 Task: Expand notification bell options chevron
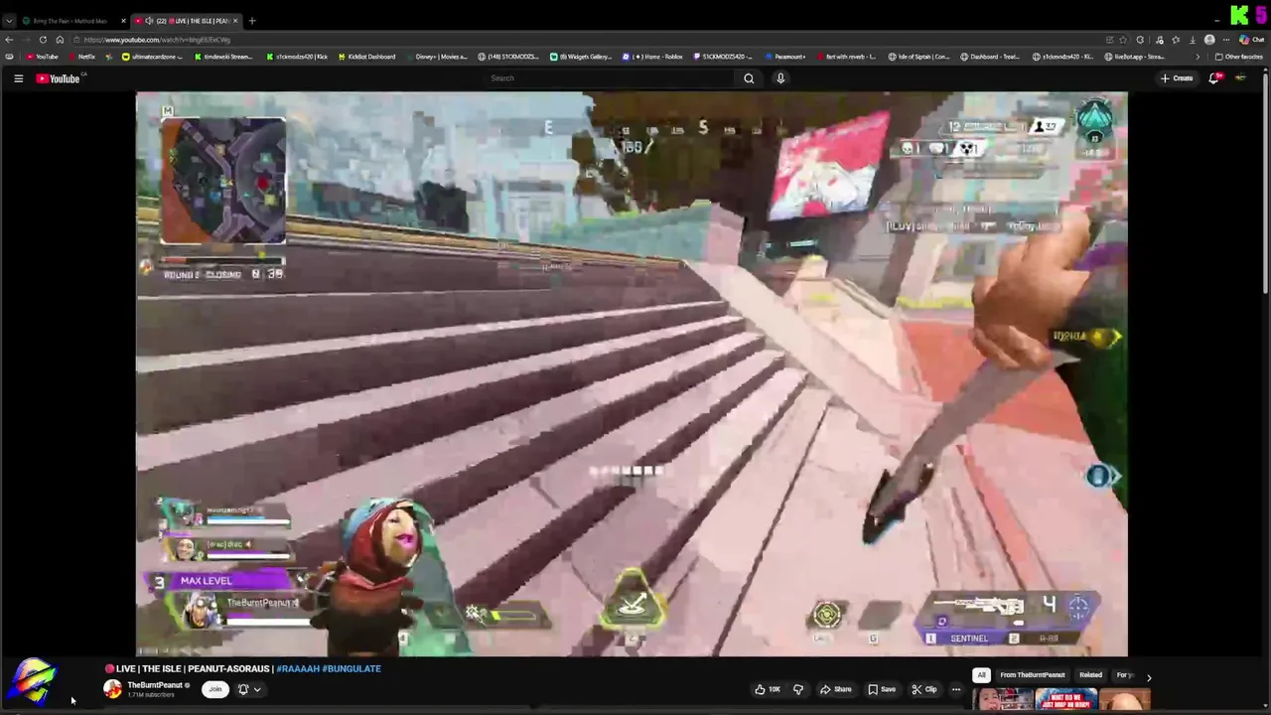pos(257,689)
